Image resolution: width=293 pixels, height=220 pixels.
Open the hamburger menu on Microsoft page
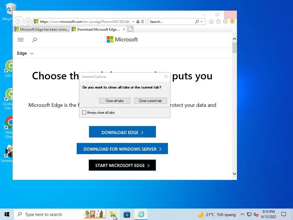(x=21, y=40)
